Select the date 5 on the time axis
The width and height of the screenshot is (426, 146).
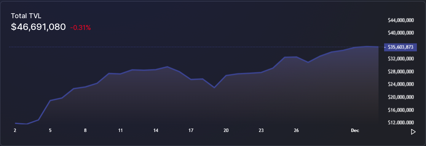pos(50,130)
